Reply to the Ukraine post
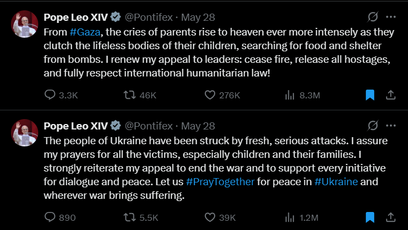The height and width of the screenshot is (230, 408). (x=50, y=217)
